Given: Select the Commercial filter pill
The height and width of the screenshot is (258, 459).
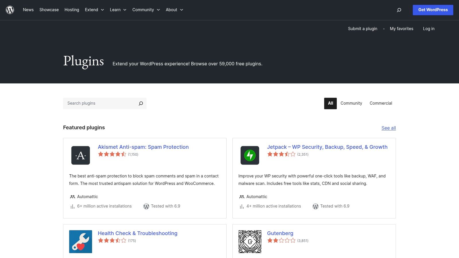Looking at the screenshot, I should click(x=381, y=103).
